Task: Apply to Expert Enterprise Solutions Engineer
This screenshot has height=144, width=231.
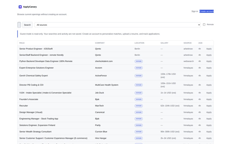Action: pos(209,68)
